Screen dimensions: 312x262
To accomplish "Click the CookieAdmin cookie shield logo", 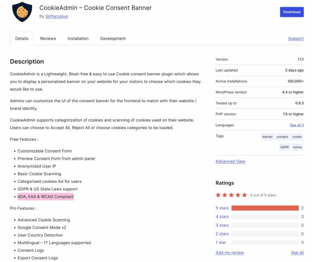I will (x=22, y=12).
